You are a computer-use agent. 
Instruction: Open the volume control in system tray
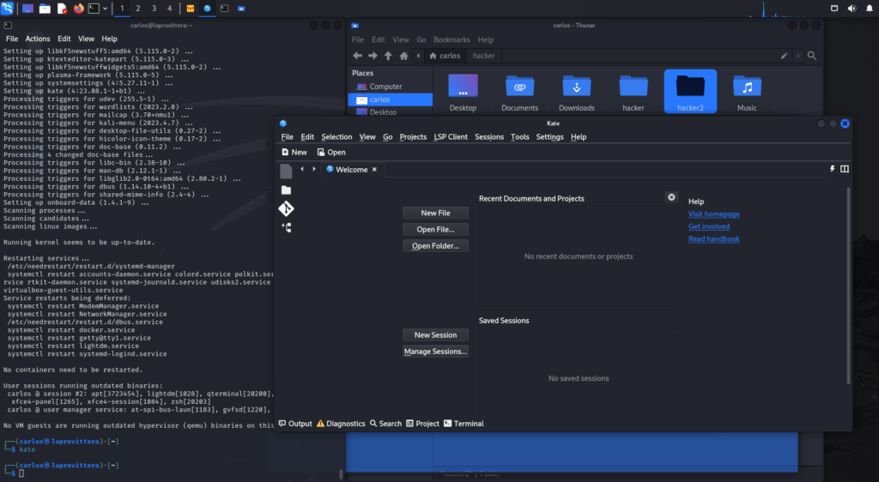pos(852,9)
